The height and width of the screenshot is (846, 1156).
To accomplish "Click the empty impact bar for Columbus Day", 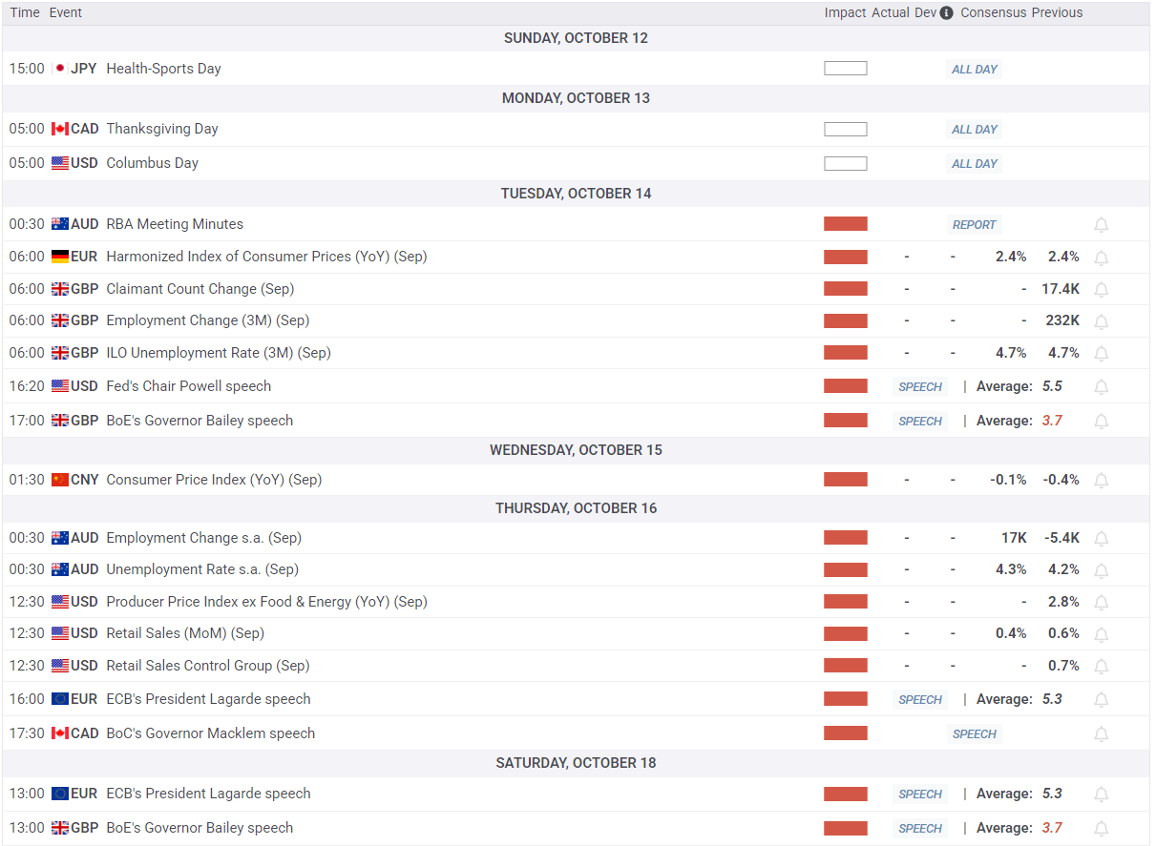I will click(x=845, y=163).
